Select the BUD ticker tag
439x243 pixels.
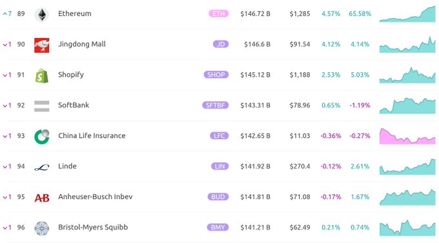click(218, 197)
